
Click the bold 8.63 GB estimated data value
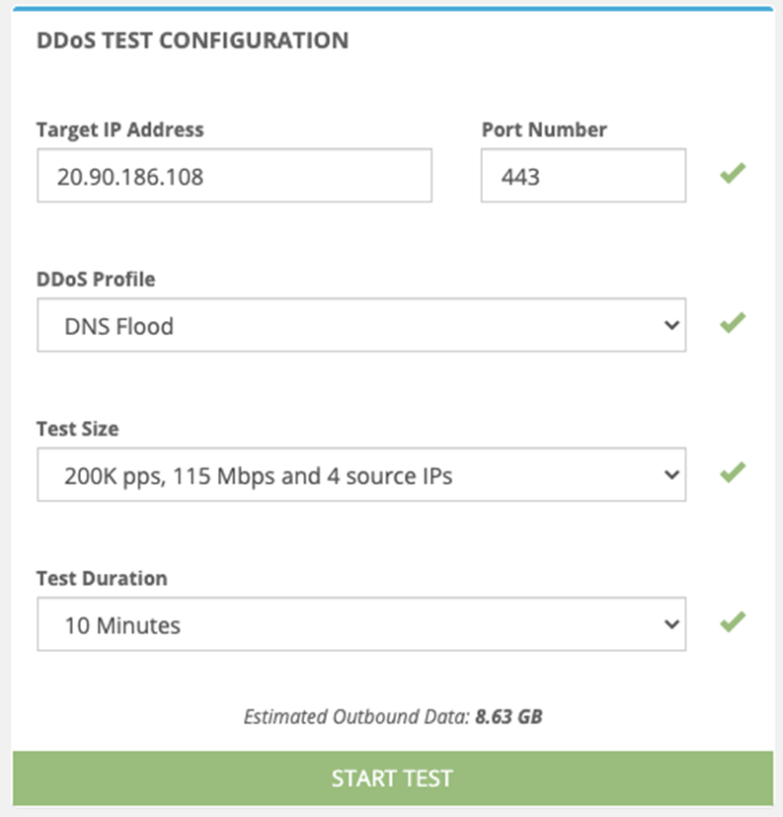pos(509,716)
